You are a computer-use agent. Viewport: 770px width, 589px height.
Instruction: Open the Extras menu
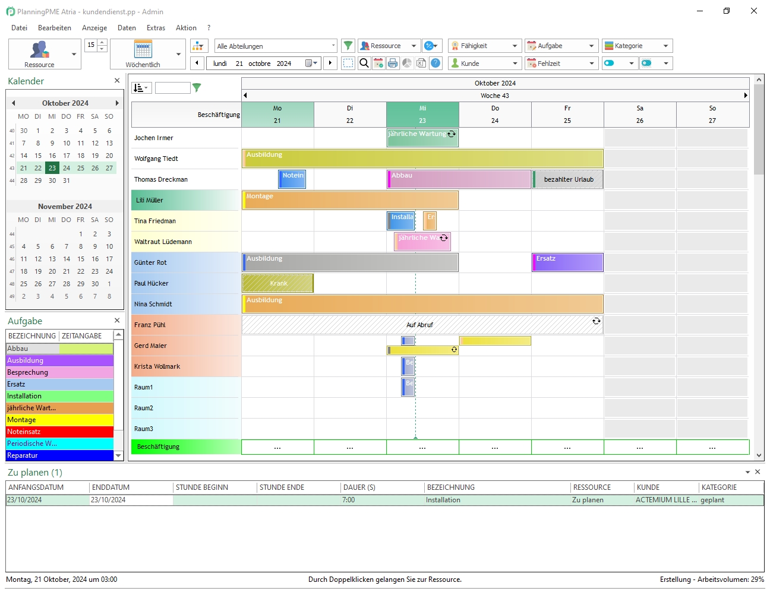[x=156, y=28]
